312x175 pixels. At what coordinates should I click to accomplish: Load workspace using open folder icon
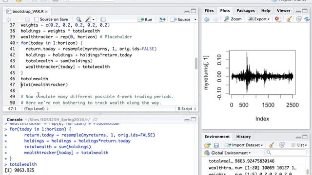point(207,145)
